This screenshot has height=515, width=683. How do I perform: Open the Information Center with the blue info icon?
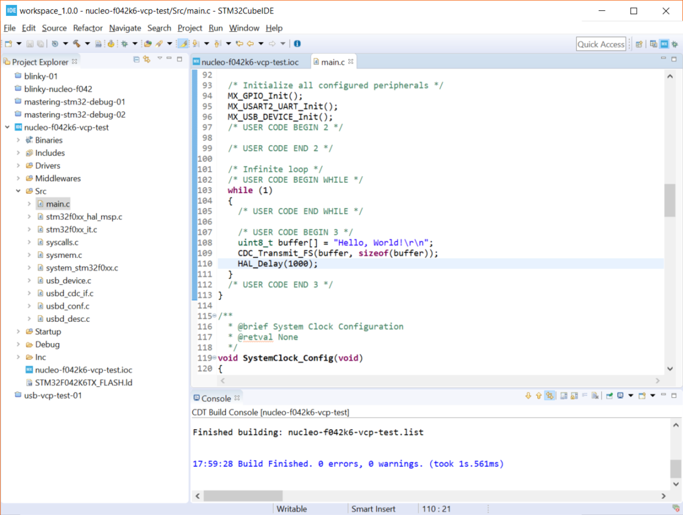(x=296, y=43)
